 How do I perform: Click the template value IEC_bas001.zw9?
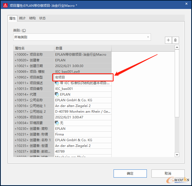[83, 72]
